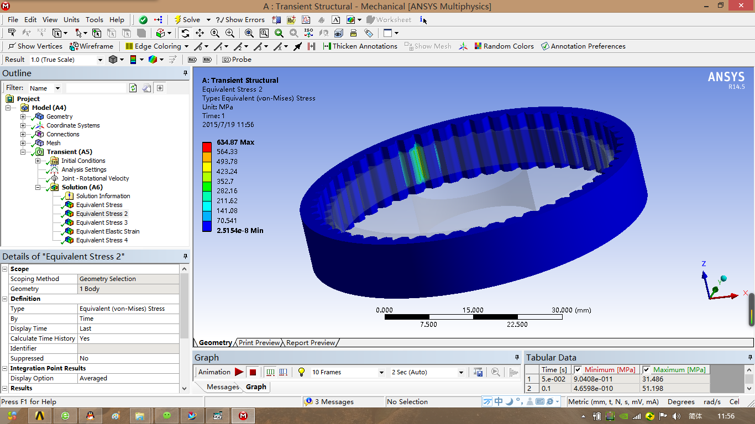Click the refresh filter icon in Outline
The image size is (755, 424).
click(x=133, y=88)
